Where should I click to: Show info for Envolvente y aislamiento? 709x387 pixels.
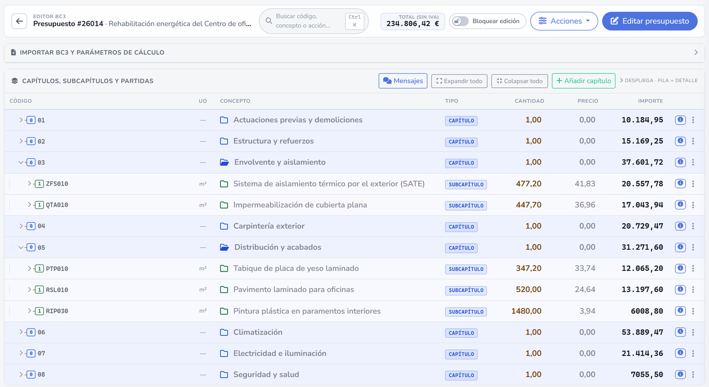(x=680, y=163)
